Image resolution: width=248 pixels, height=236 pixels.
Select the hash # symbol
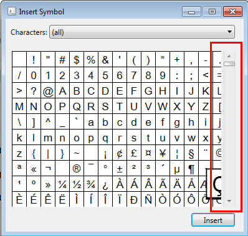[62, 60]
